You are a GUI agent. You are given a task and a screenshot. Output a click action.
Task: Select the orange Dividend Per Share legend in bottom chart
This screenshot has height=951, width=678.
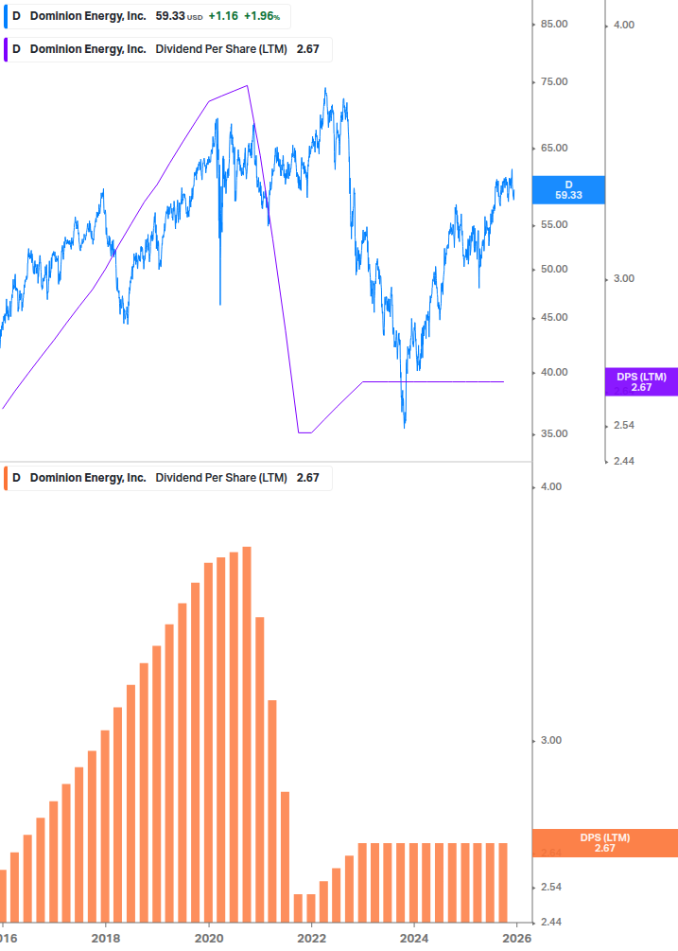[x=168, y=478]
